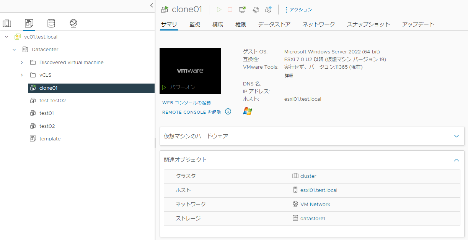Click the Power On toolbar icon
The image size is (468, 240).
pos(219,10)
